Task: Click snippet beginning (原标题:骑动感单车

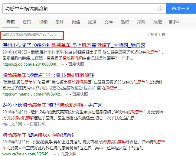Action: (x=82, y=85)
